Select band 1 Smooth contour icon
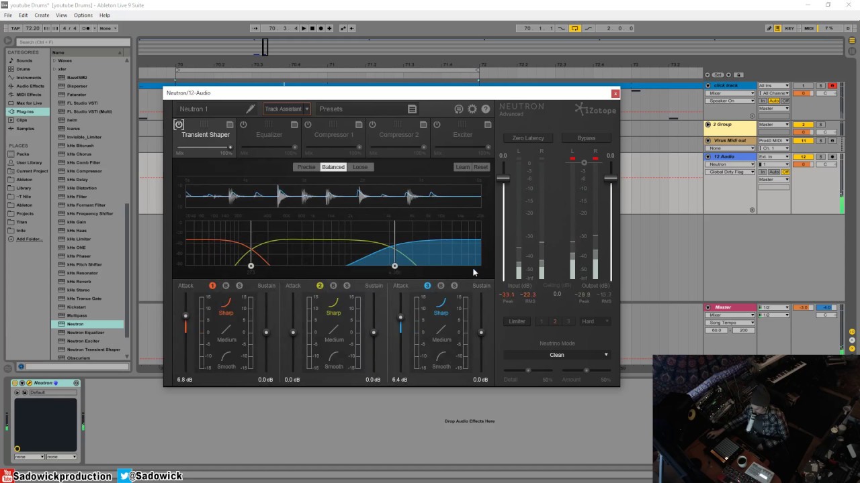Image resolution: width=860 pixels, height=483 pixels. pyautogui.click(x=226, y=356)
